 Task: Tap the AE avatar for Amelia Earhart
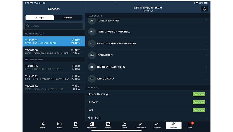92,21
